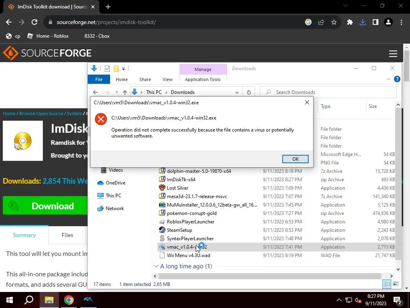Open Chrome downloads tray icon
410x308 pixels.
363,22
